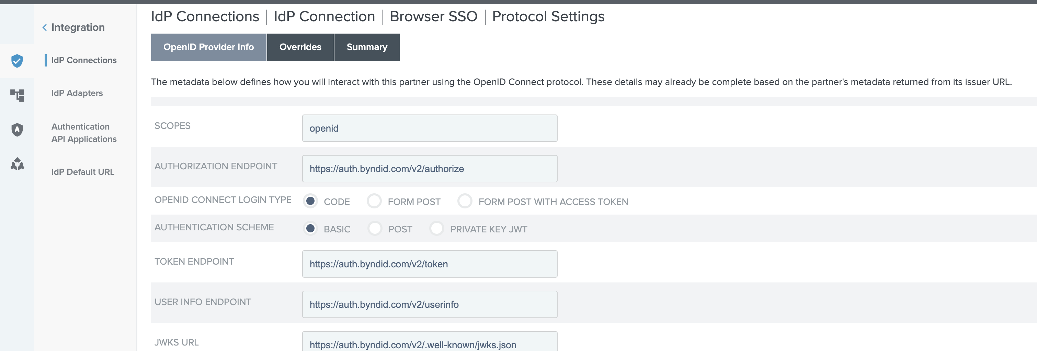
Task: Choose PRIVATE KEY JWT authentication scheme
Action: 437,228
